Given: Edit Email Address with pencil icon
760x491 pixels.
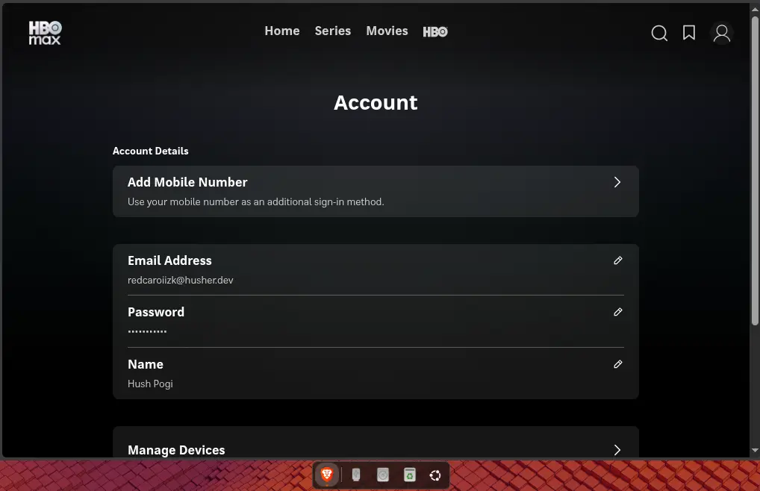Looking at the screenshot, I should point(617,260).
